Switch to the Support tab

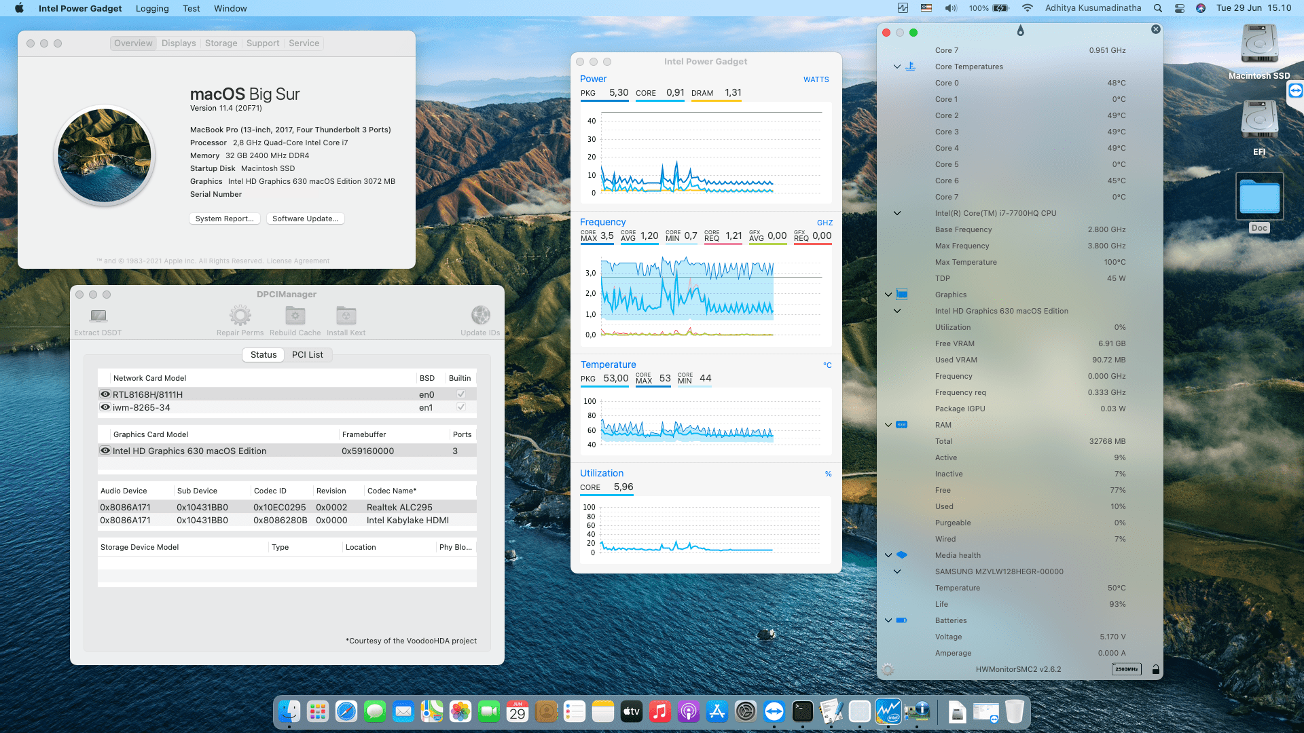pyautogui.click(x=263, y=43)
